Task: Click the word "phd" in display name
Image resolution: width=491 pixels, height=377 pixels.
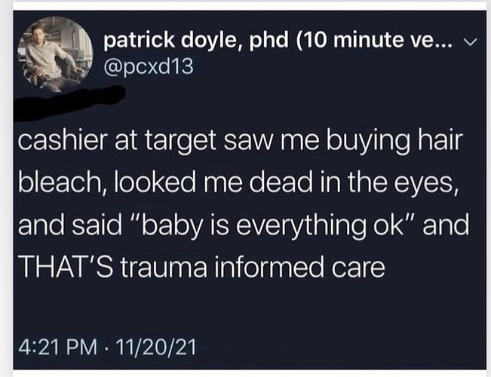Action: click(x=269, y=41)
